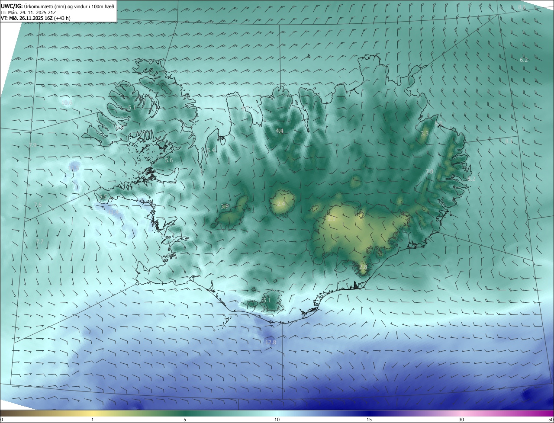The height and width of the screenshot is (423, 554).
Task: Click the 5.4 precipitation value label
Action: pos(211,151)
